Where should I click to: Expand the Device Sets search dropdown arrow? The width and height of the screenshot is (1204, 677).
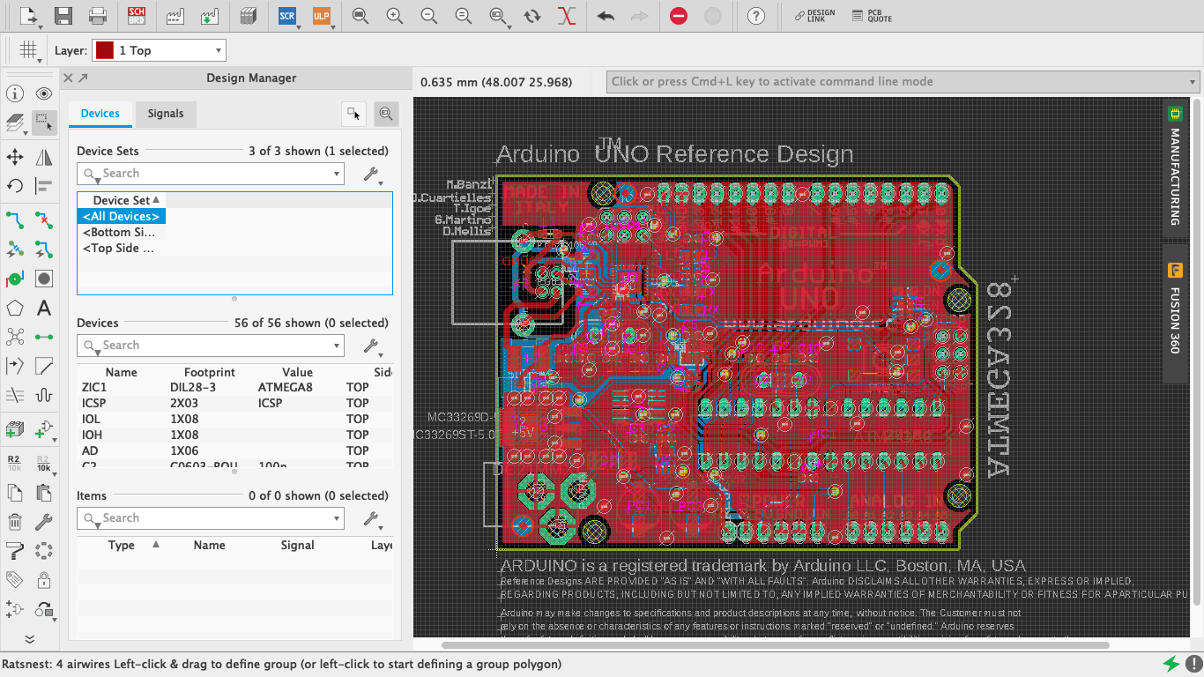[336, 174]
